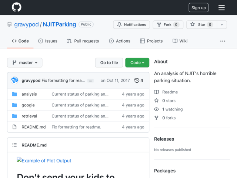Expand the master branch dropdown

coord(25,63)
